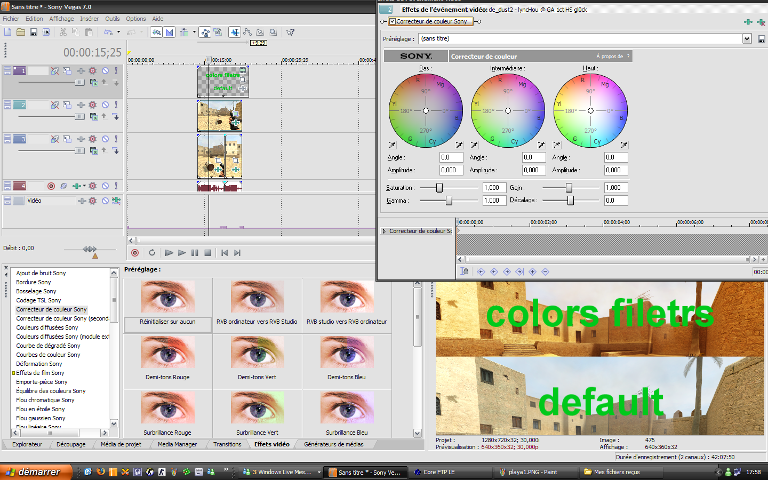Open plug-in chain editor in effects window
This screenshot has width=768, height=480.
(x=748, y=22)
